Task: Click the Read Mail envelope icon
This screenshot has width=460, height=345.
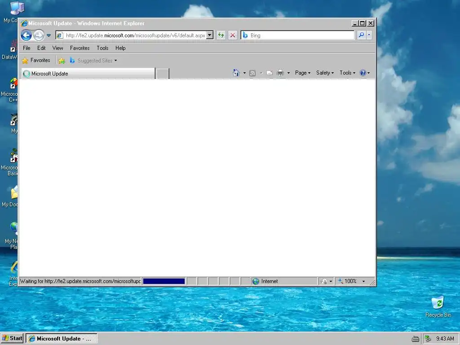Action: (270, 73)
